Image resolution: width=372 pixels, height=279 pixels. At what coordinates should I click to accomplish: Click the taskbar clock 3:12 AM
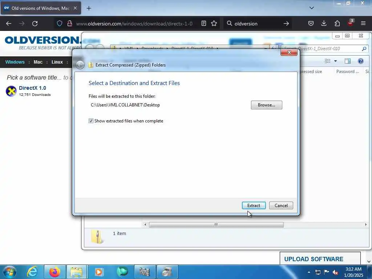tap(353, 272)
